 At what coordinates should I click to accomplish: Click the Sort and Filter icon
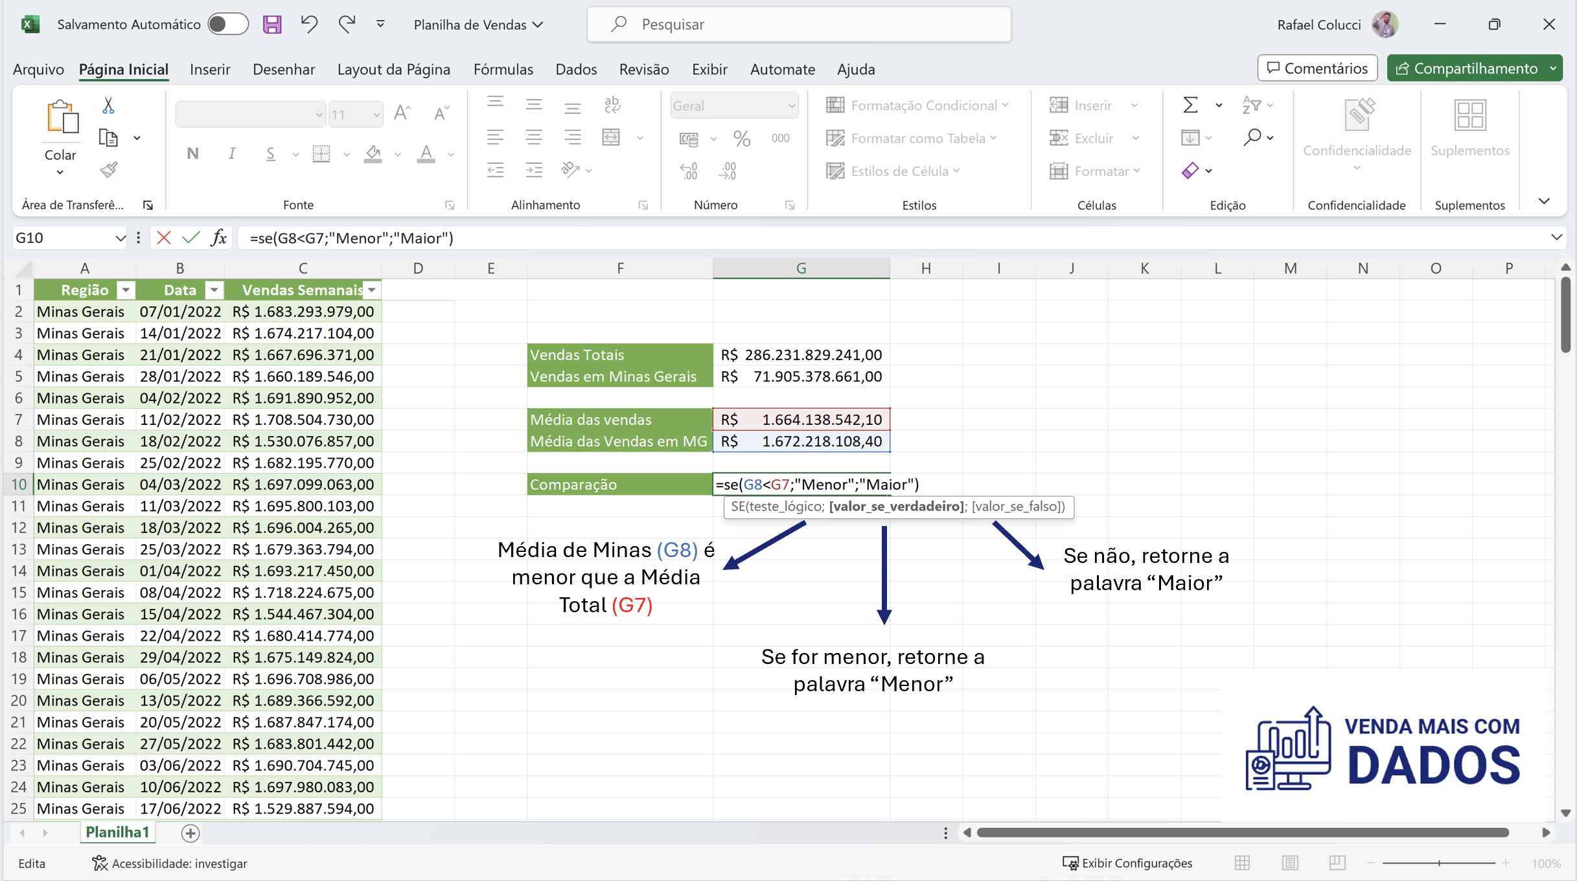1252,104
